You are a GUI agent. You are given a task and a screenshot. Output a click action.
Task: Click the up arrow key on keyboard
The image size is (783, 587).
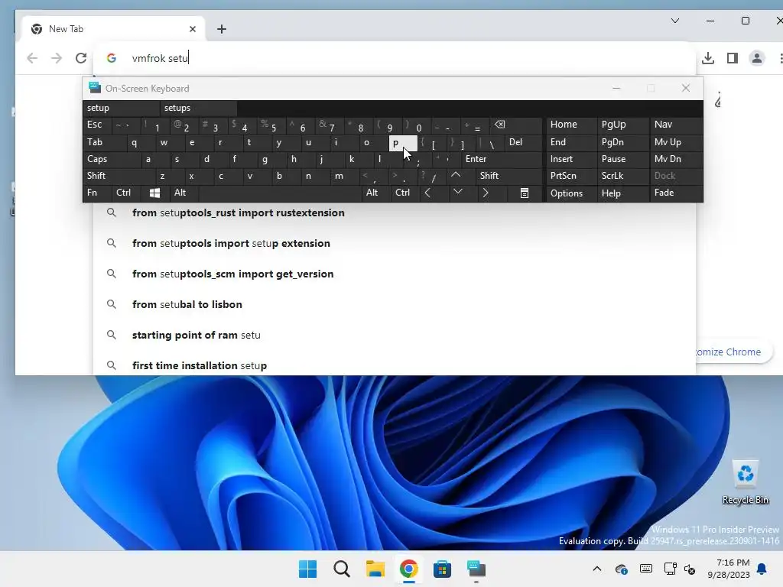pyautogui.click(x=456, y=175)
